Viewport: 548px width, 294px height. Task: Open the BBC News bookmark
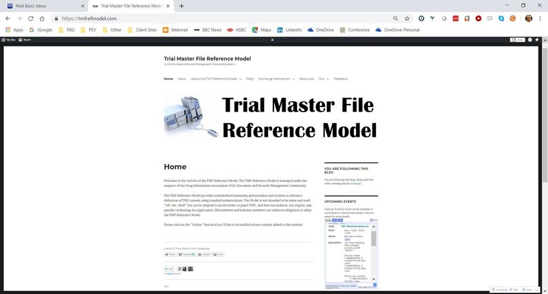(x=208, y=30)
